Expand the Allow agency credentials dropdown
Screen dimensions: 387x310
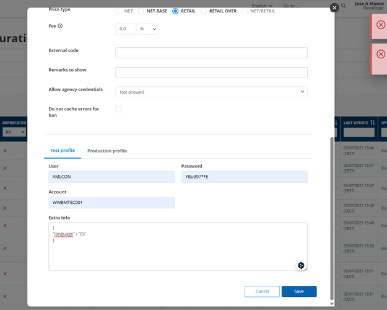[x=211, y=92]
